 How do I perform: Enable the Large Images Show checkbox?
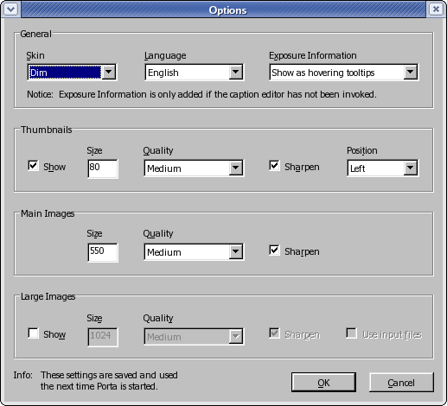(33, 333)
